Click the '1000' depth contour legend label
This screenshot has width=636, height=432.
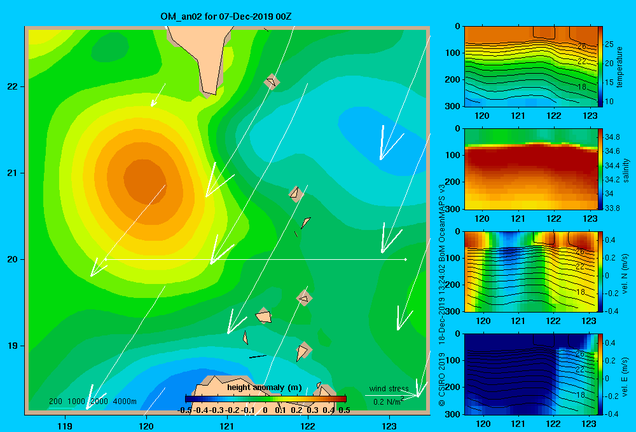tap(76, 402)
